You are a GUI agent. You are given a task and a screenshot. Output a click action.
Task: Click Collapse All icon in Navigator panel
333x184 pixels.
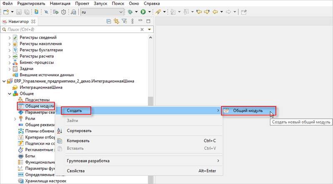[109, 21]
